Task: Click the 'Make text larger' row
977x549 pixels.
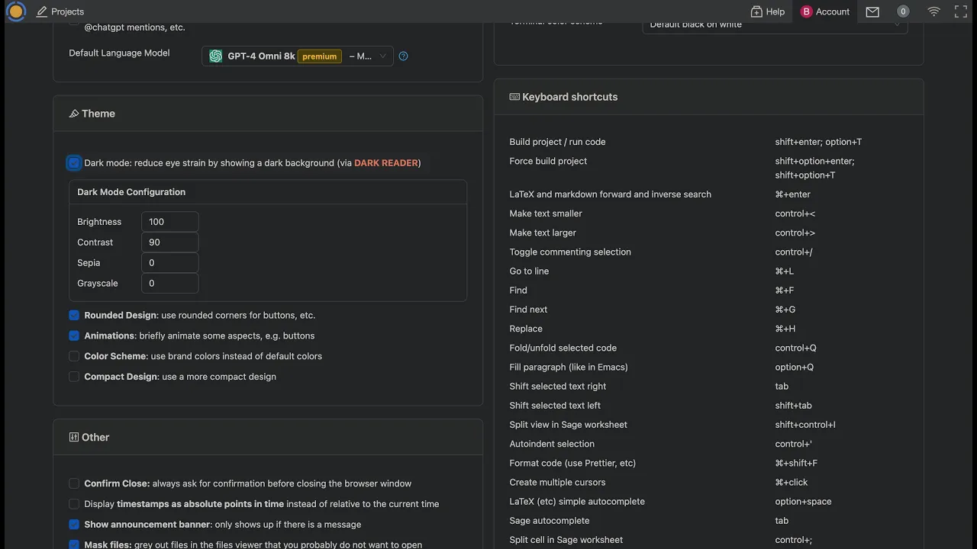Action: [x=708, y=233]
